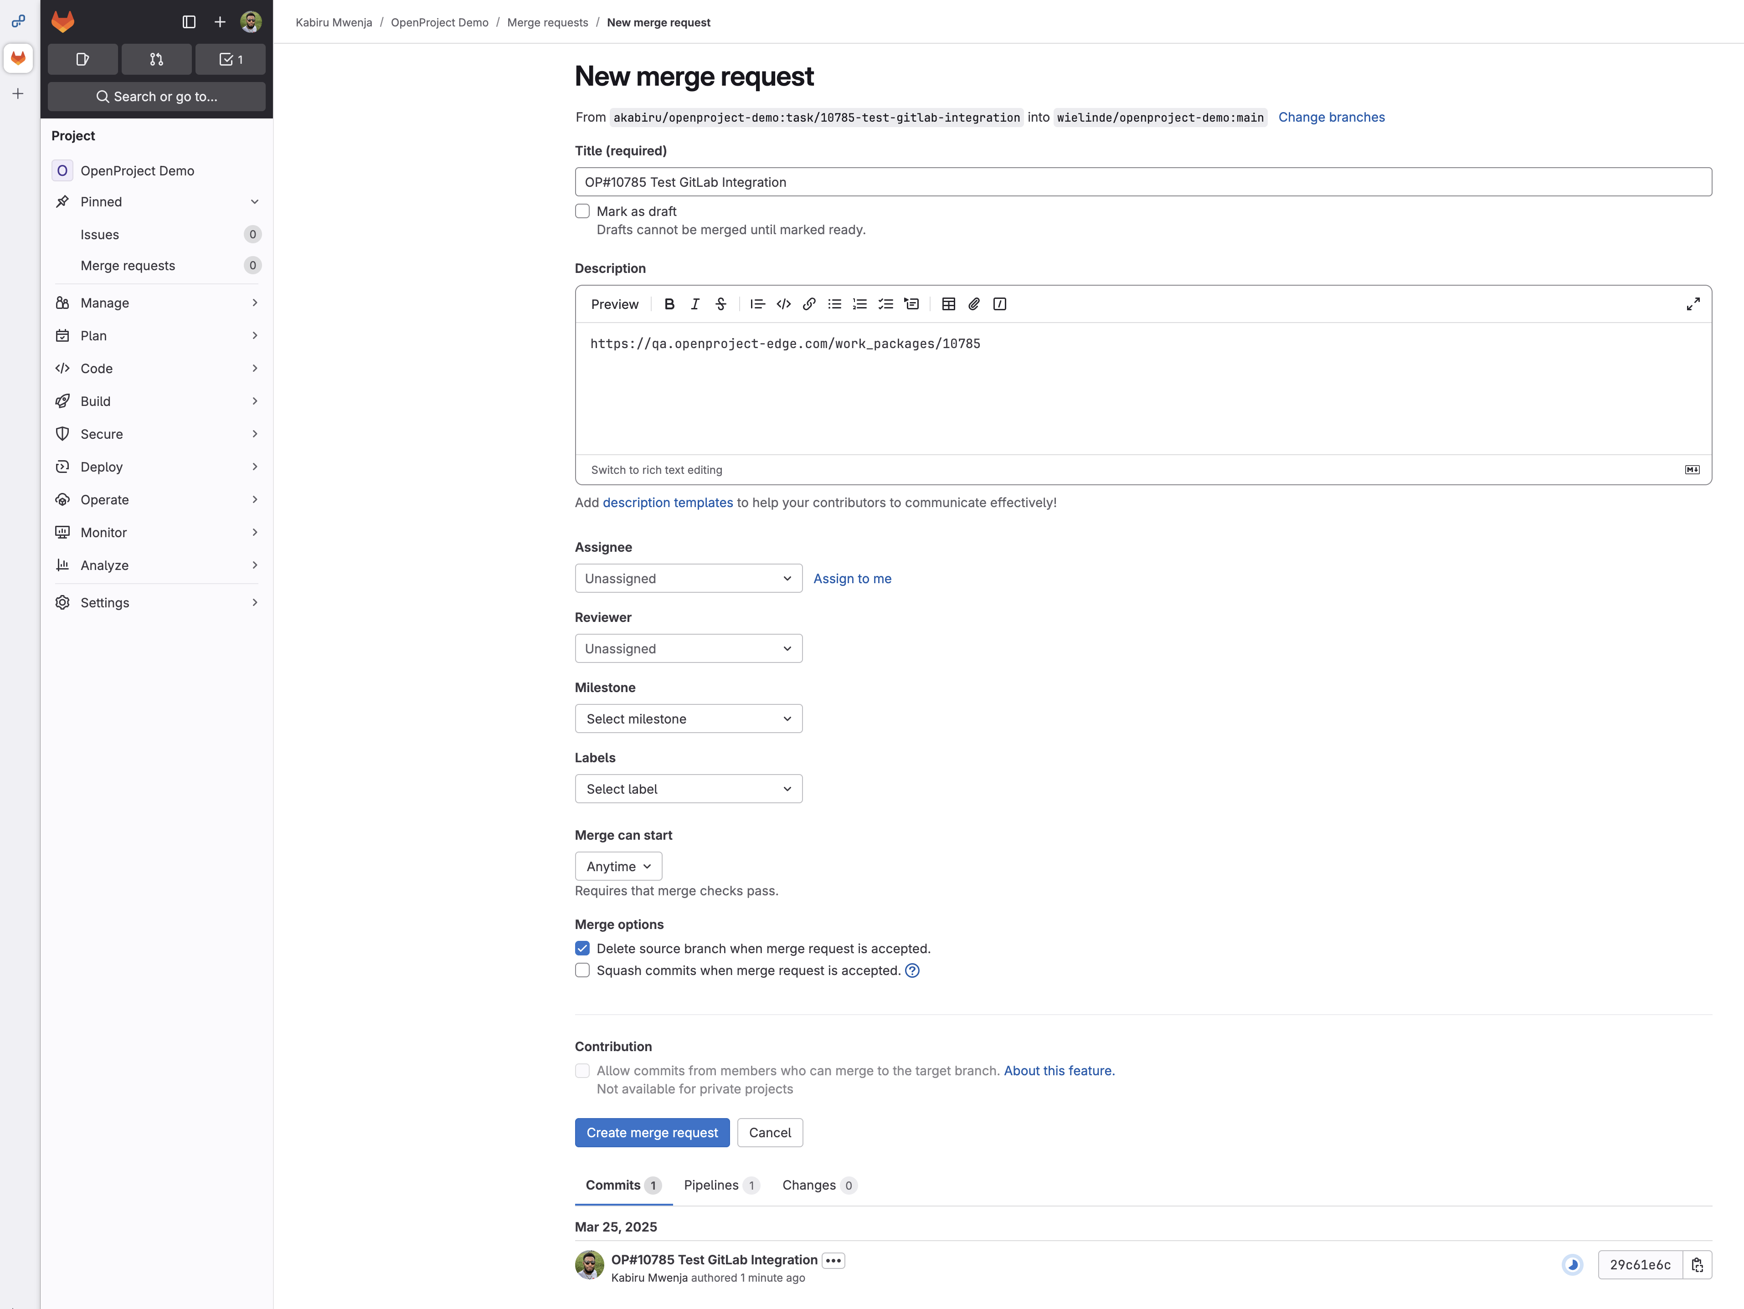The height and width of the screenshot is (1309, 1744).
Task: Expand the description editor to full screen
Action: click(1693, 304)
